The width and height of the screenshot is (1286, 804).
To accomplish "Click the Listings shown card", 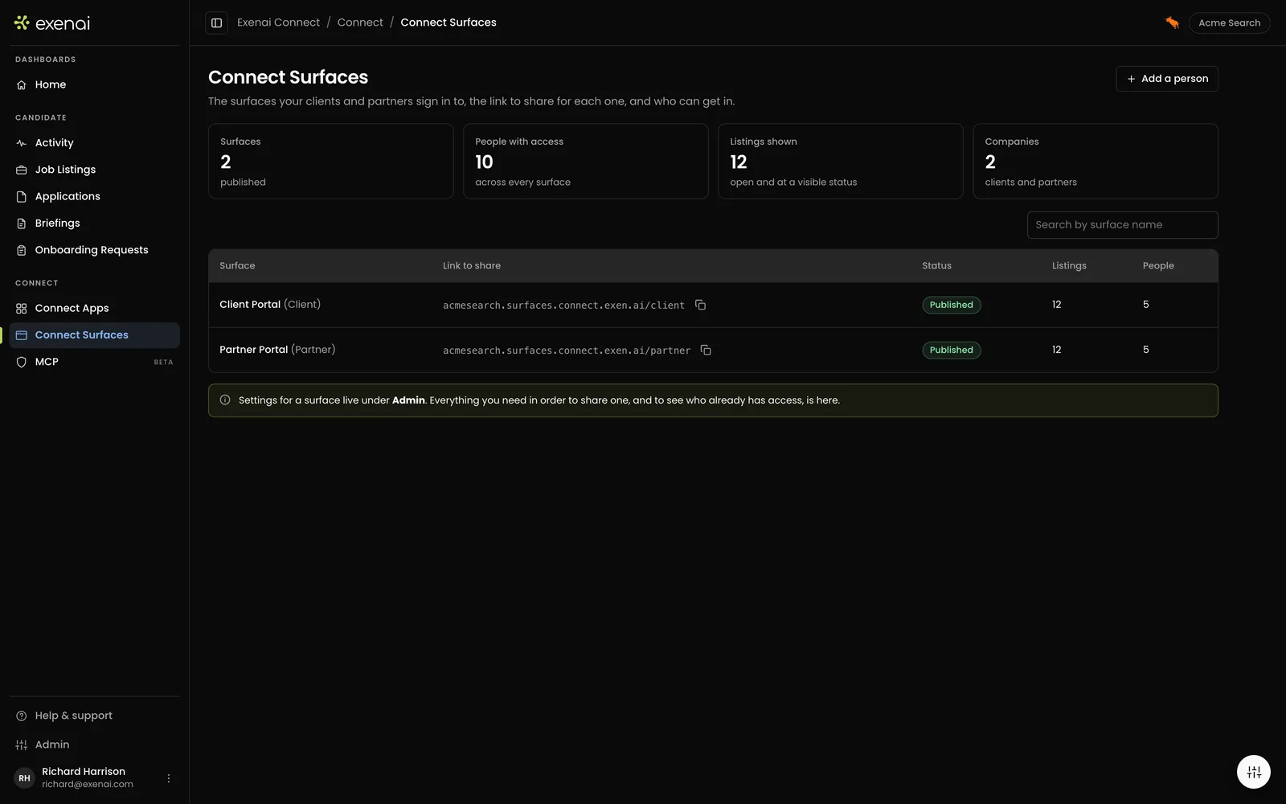I will (841, 161).
